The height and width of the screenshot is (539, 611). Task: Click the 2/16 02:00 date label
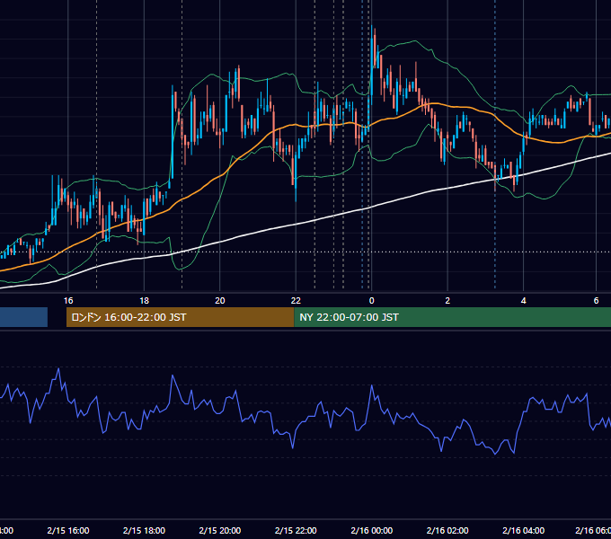tap(447, 530)
